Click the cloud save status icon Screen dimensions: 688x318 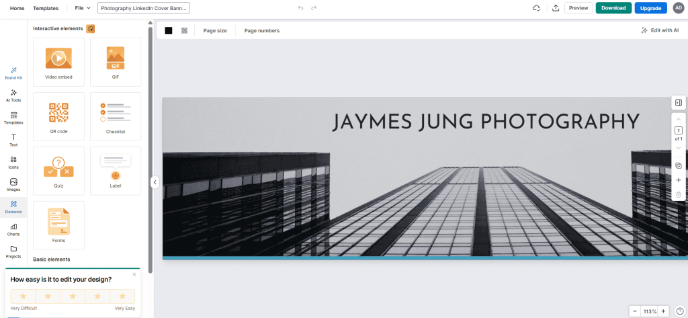[x=536, y=8]
